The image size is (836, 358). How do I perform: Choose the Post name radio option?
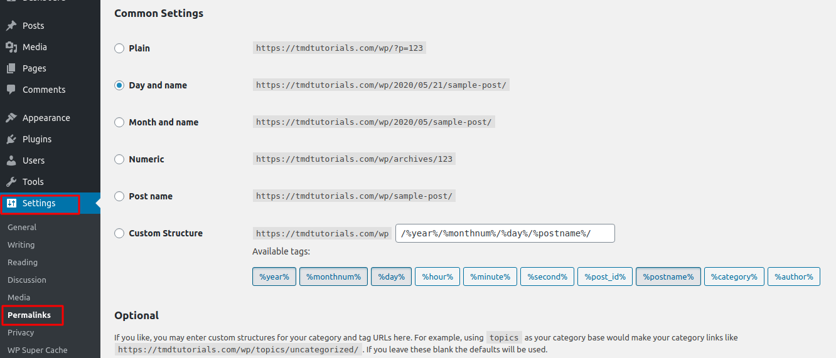(x=119, y=196)
